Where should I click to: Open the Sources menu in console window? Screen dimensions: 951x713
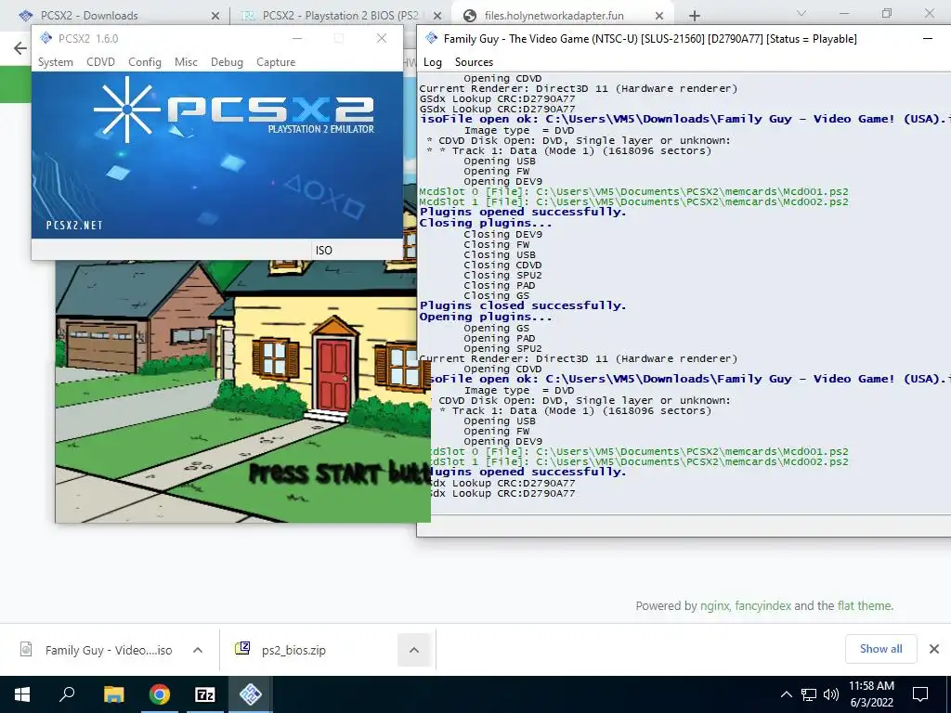[474, 62]
